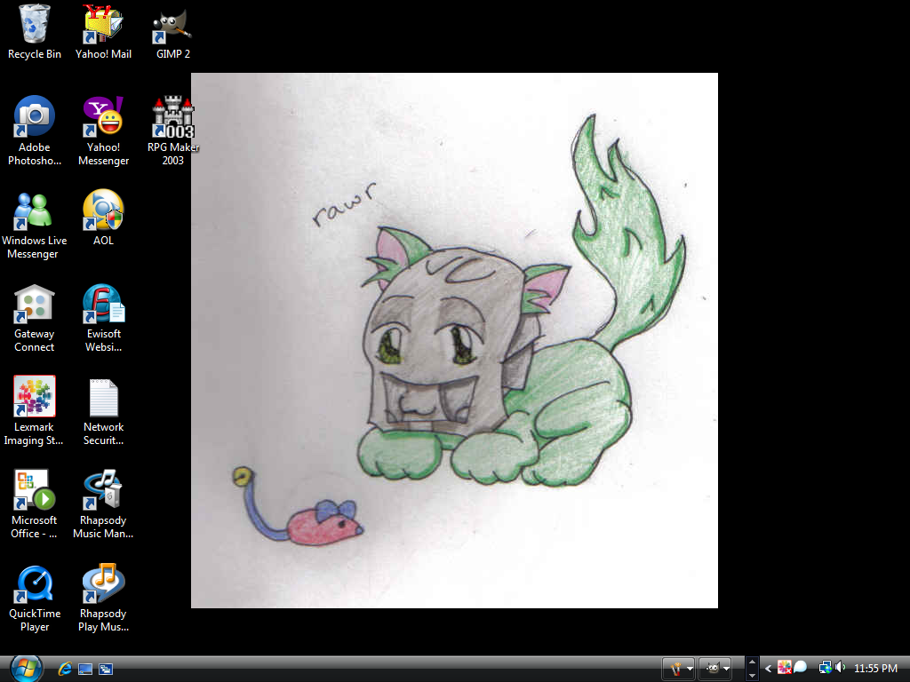Viewport: 910px width, 682px height.
Task: Open the brushes window taskbar dropdown
Action: [690, 669]
